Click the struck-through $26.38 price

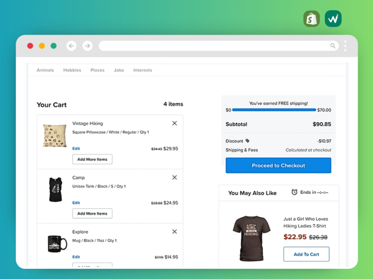pyautogui.click(x=318, y=237)
